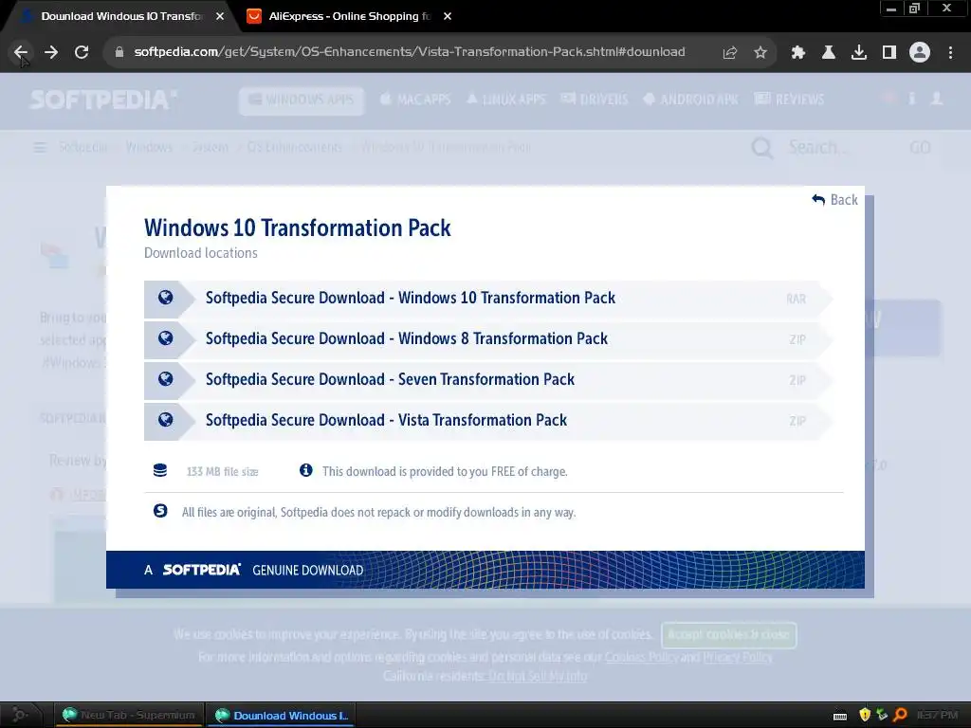Click the shield tray icon

pyautogui.click(x=865, y=715)
